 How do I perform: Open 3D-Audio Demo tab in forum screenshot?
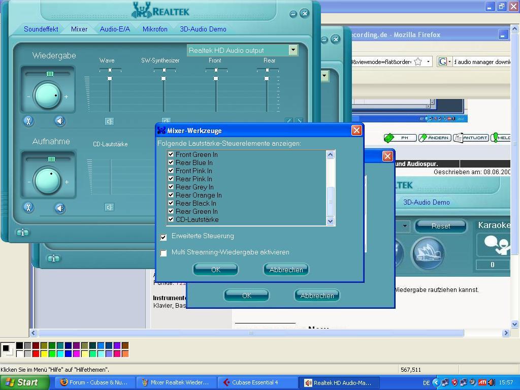(x=427, y=202)
